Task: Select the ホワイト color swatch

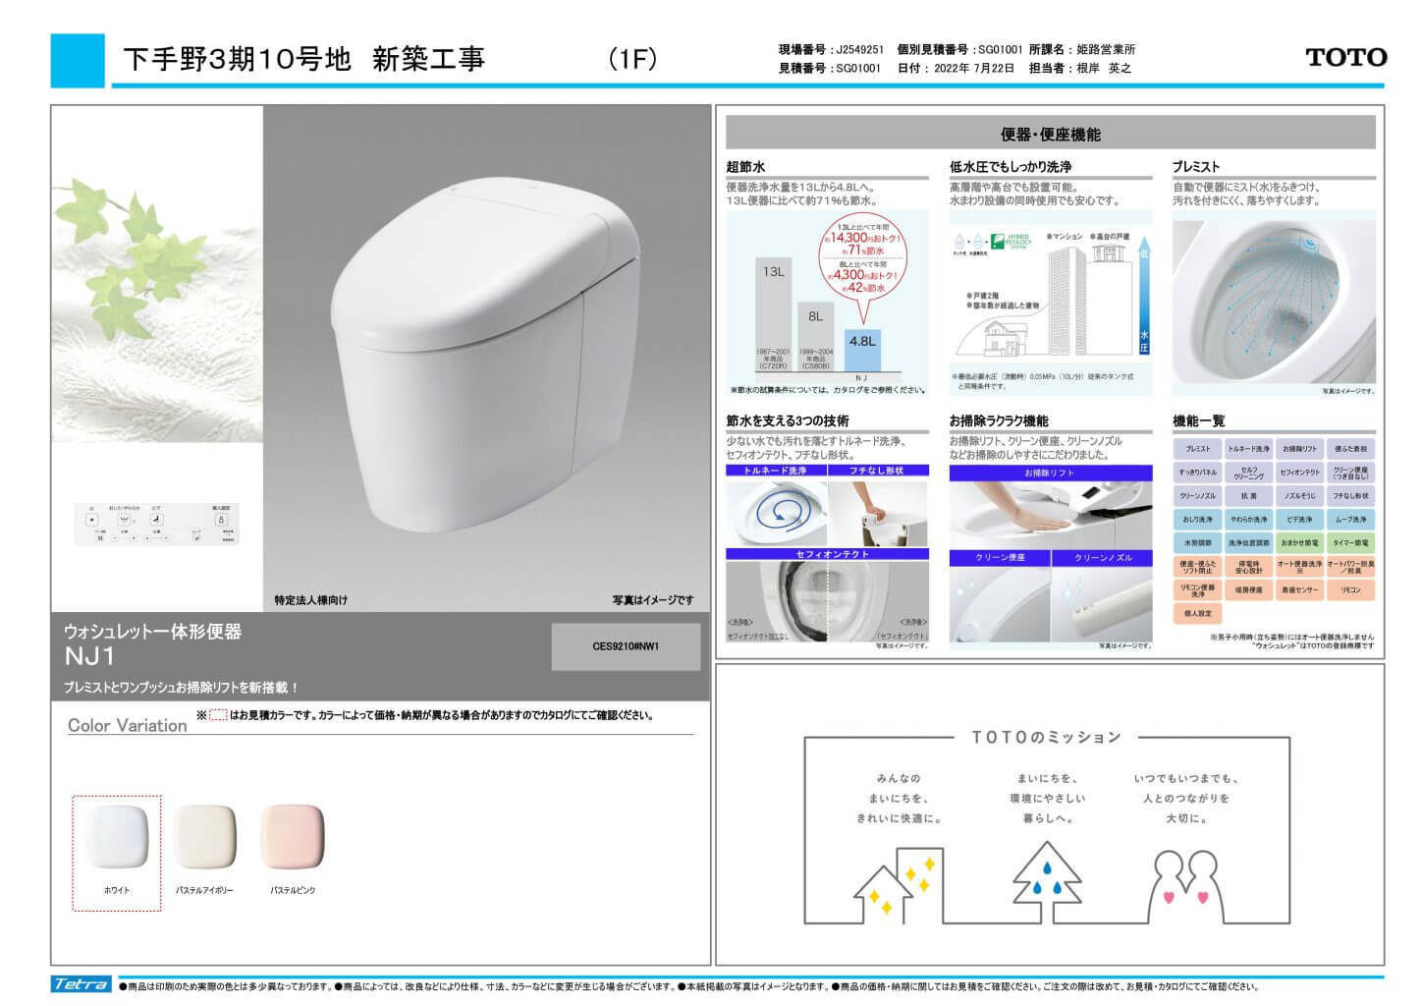Action: (116, 837)
